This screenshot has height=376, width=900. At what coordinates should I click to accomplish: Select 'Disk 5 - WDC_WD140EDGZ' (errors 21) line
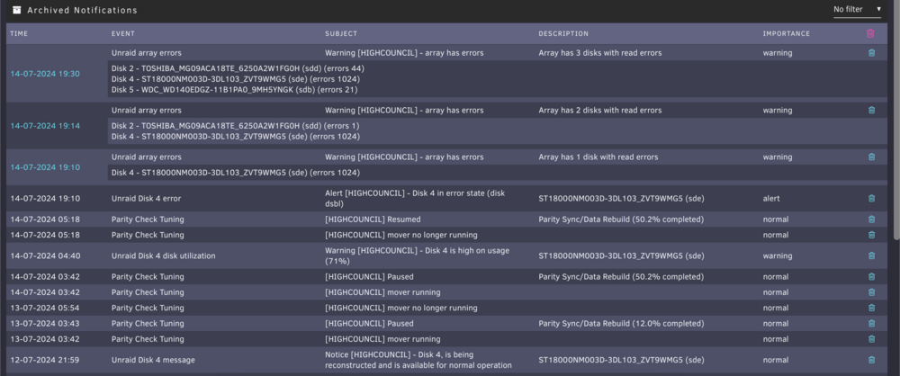click(x=235, y=90)
